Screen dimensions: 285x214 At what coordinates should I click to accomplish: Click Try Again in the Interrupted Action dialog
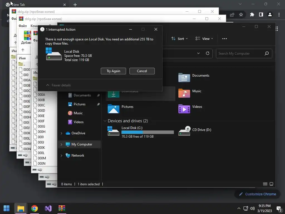[113, 71]
